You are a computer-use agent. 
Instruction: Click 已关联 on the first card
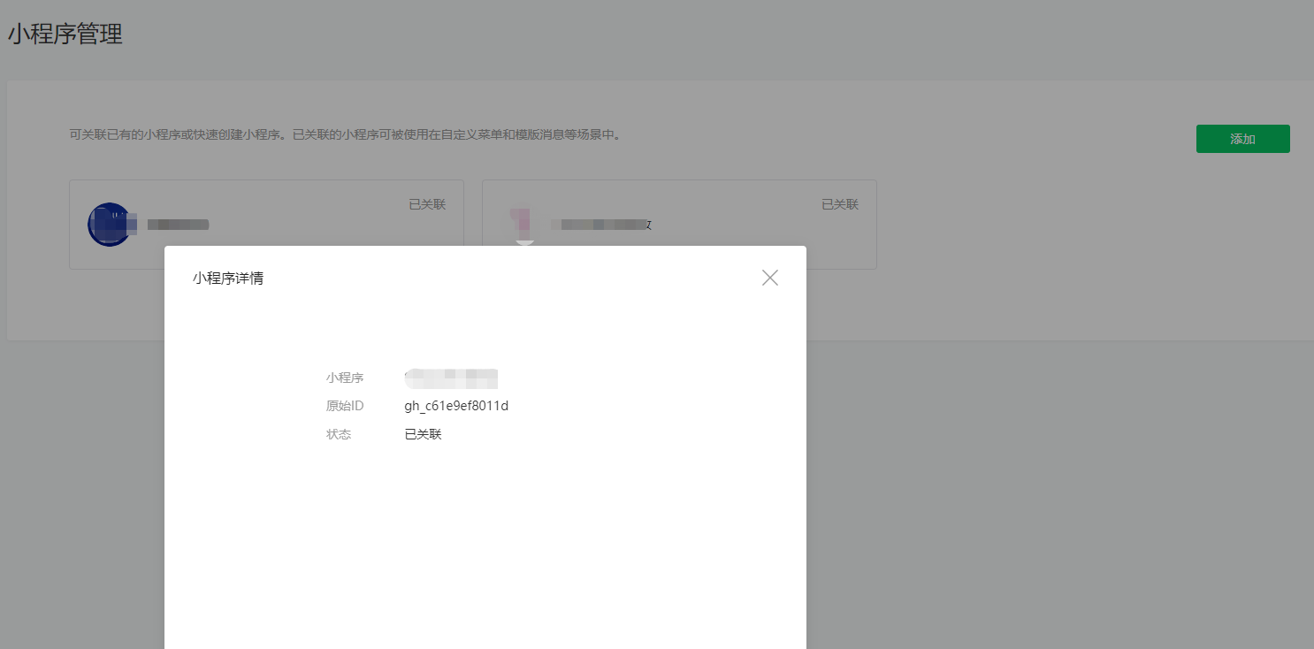pyautogui.click(x=427, y=204)
